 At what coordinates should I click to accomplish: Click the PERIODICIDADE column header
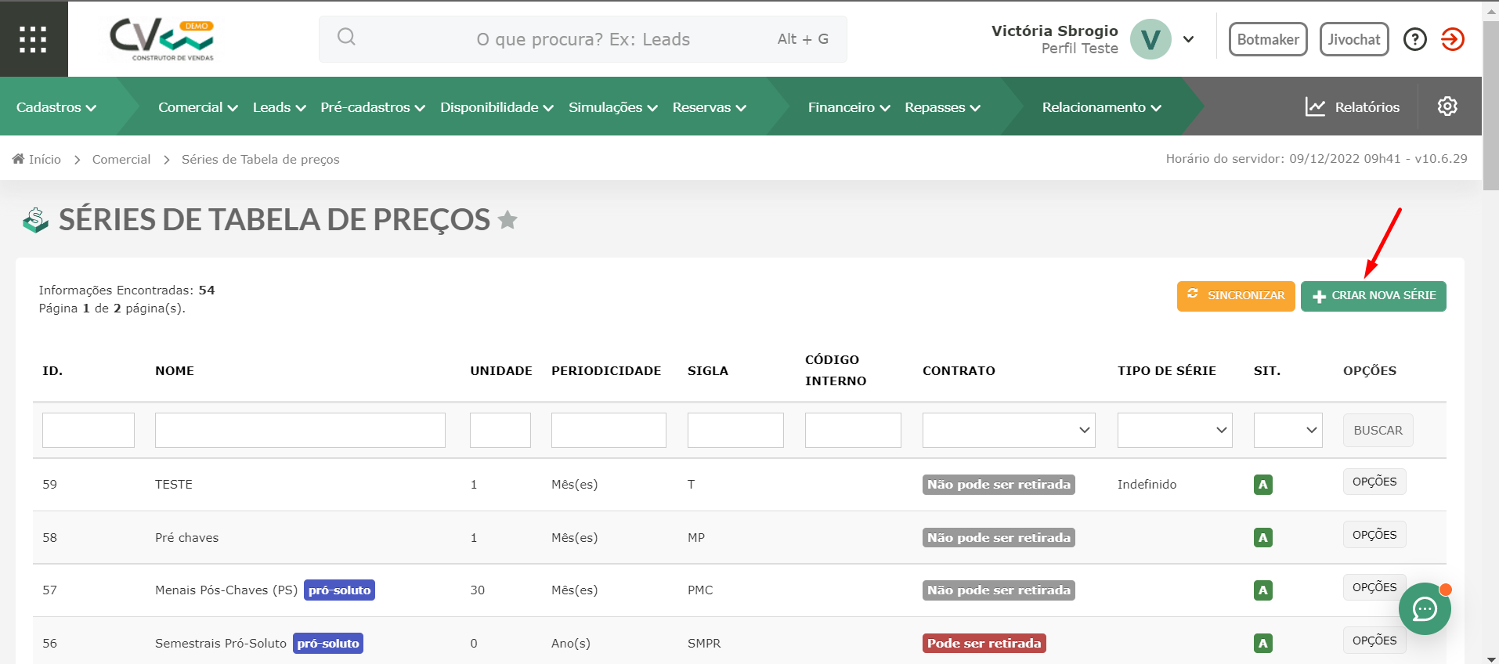click(606, 371)
